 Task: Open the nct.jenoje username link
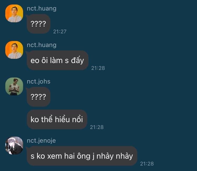point(41,141)
